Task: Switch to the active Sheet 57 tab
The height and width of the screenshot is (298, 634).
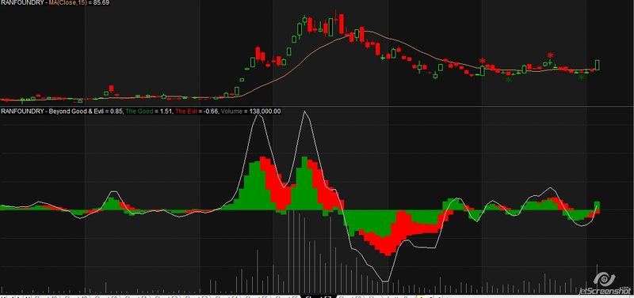Action: [319, 297]
